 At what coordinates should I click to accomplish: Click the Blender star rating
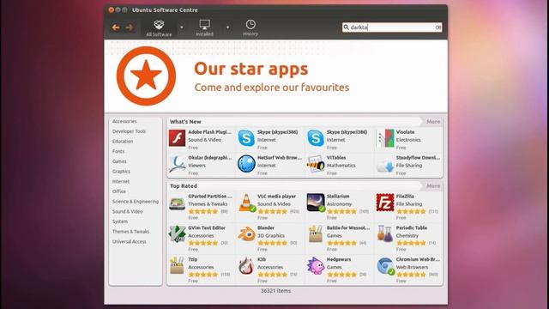(x=273, y=243)
